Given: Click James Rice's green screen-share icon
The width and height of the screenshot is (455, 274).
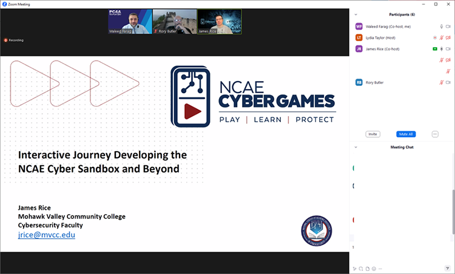Looking at the screenshot, I should point(435,49).
